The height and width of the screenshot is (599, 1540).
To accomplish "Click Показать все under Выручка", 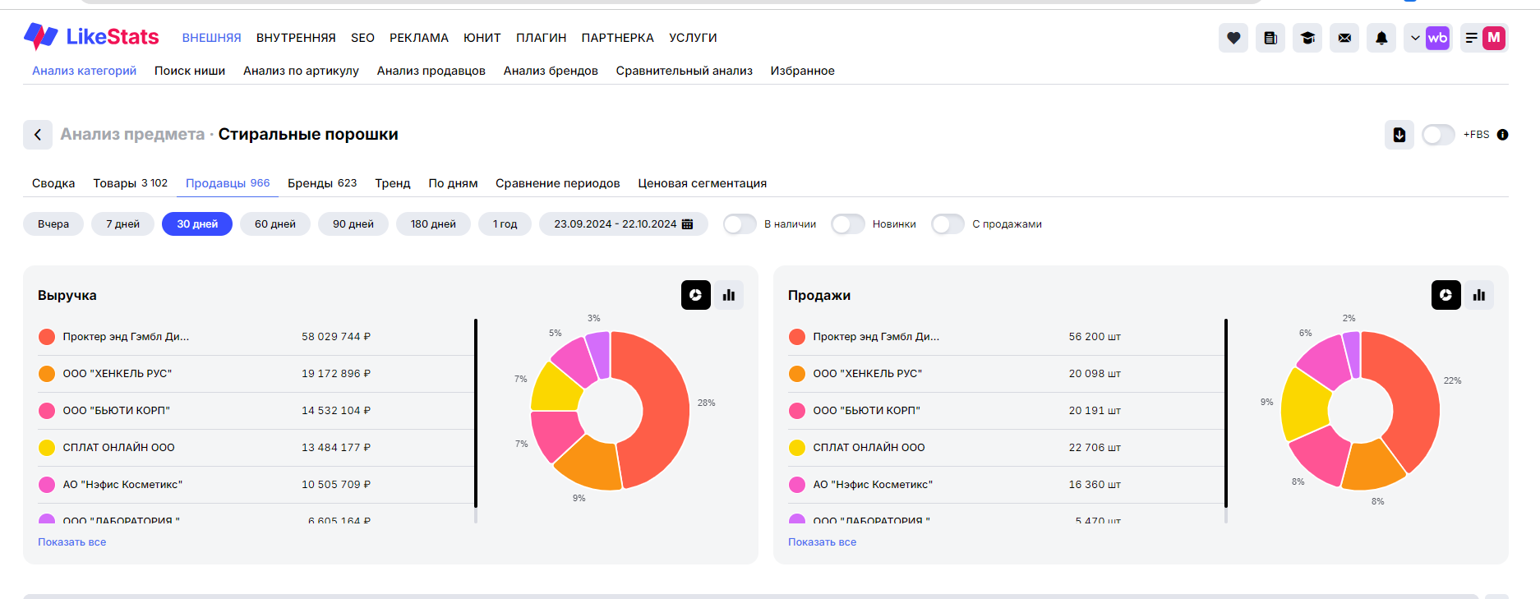I will click(x=72, y=542).
